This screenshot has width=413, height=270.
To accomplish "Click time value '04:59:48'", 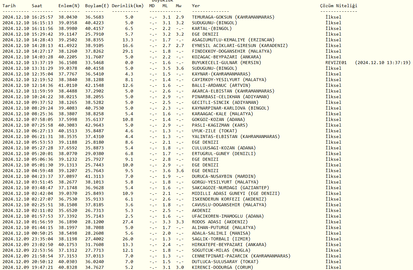I will [x=42, y=171].
